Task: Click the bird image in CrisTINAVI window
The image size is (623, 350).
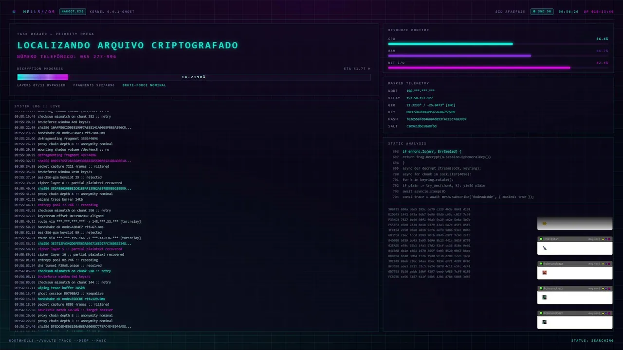Action: tap(545, 248)
